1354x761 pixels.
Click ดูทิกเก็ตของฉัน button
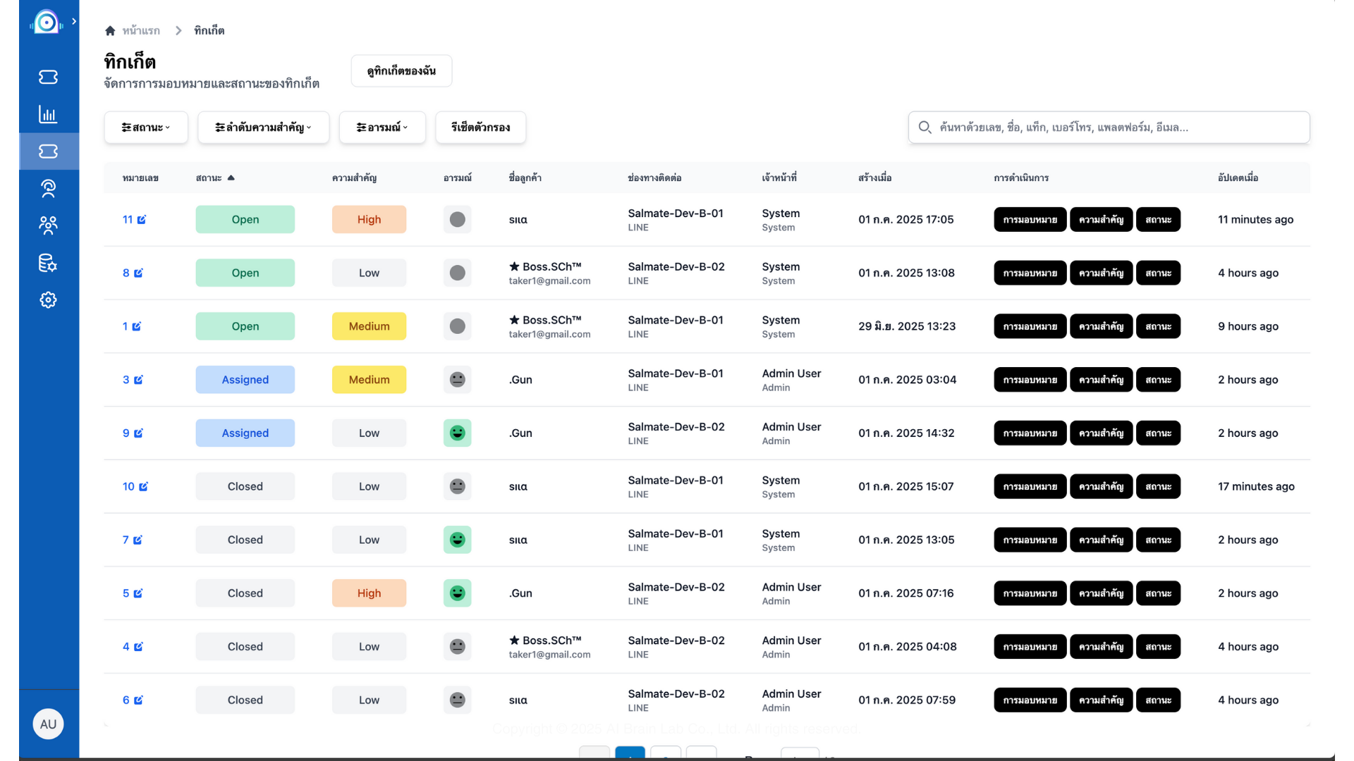(x=401, y=71)
